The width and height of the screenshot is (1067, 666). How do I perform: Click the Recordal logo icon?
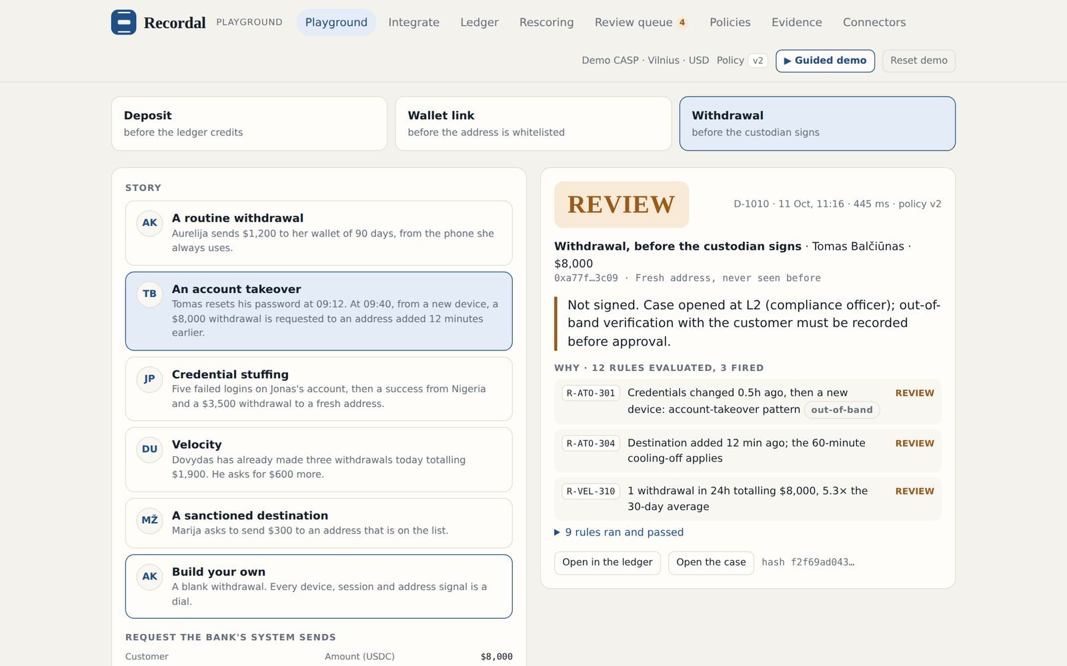pos(123,22)
